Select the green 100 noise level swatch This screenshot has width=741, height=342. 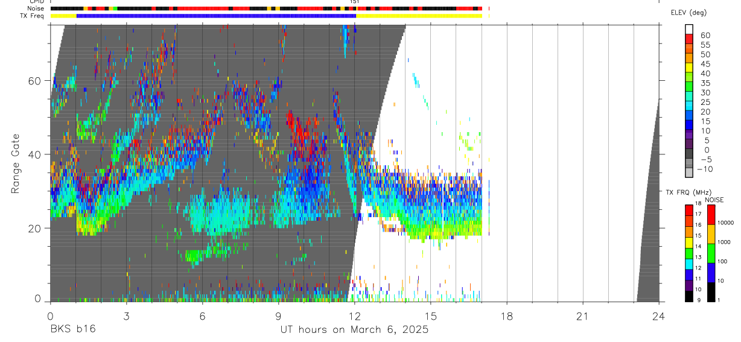click(x=711, y=253)
